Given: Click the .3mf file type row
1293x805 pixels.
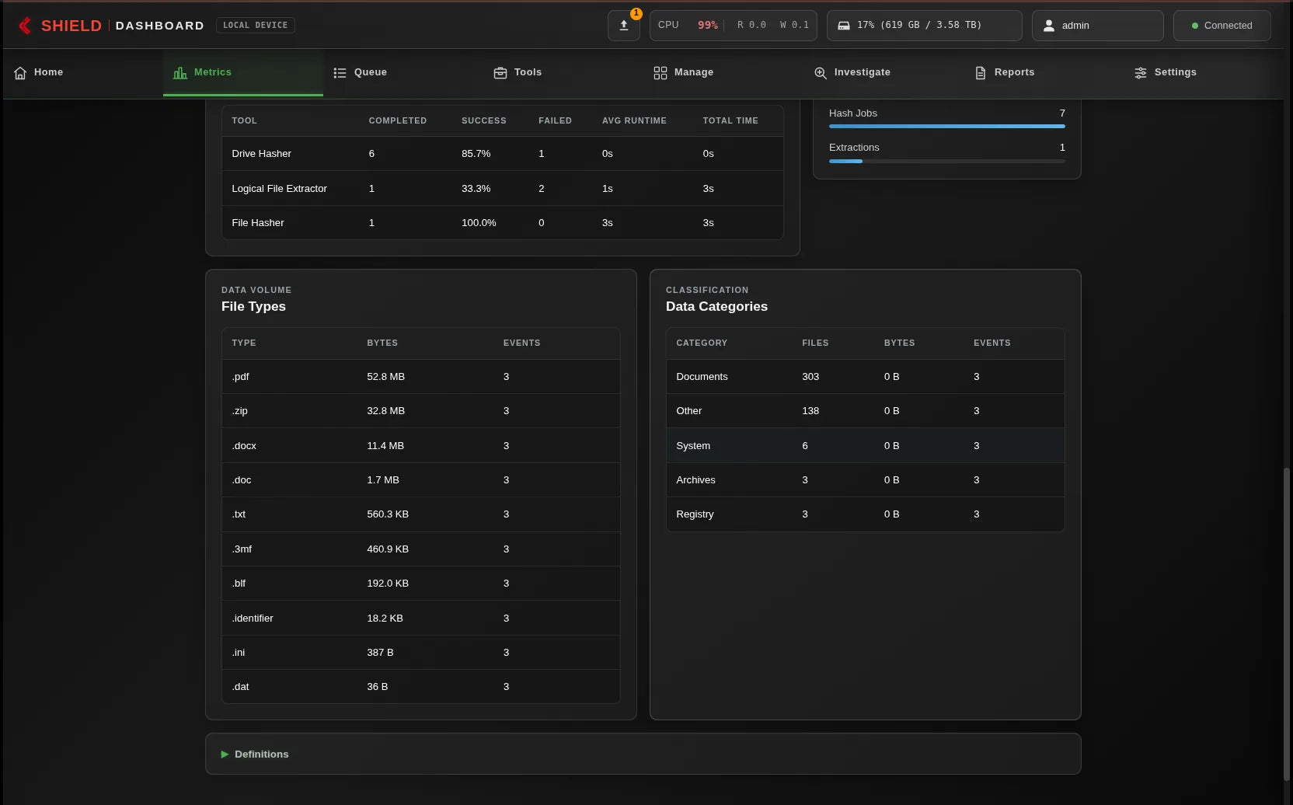Looking at the screenshot, I should point(420,549).
